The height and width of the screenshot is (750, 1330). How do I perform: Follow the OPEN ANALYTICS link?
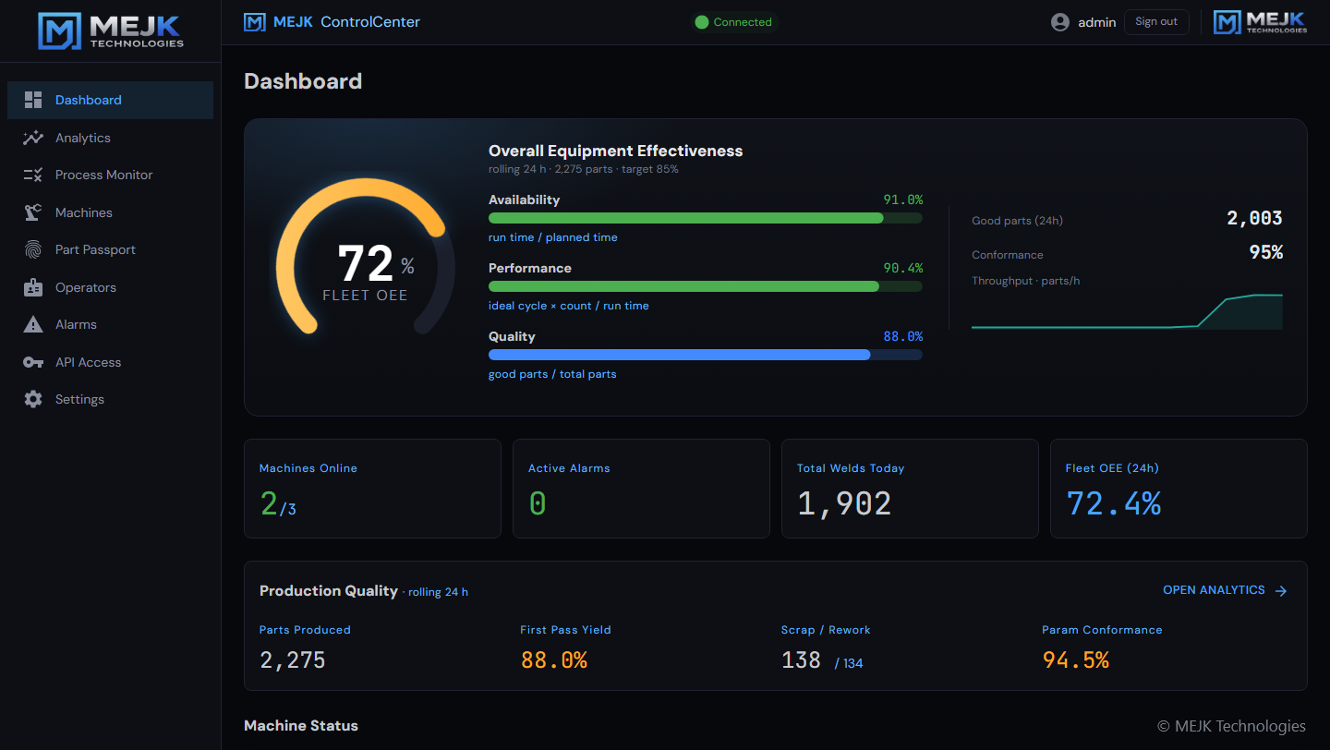[x=1225, y=590]
